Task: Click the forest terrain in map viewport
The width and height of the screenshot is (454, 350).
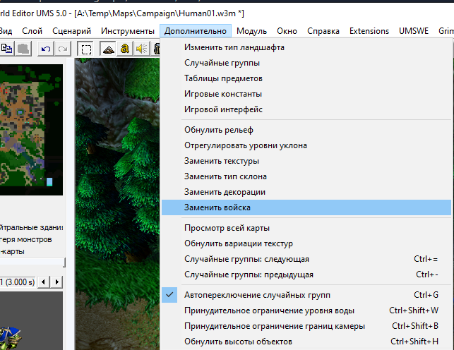Action: pyautogui.click(x=117, y=203)
